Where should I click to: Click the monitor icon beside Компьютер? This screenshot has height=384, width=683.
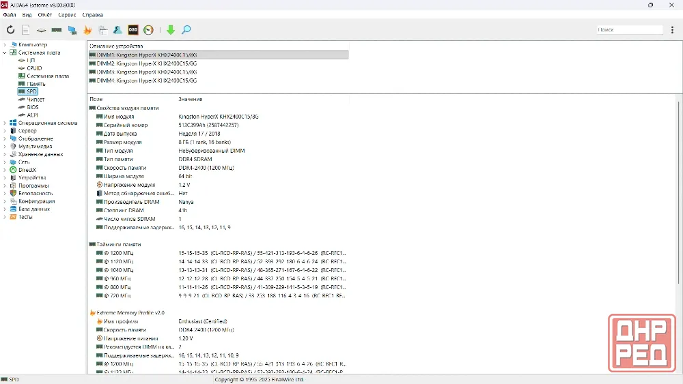(x=13, y=44)
